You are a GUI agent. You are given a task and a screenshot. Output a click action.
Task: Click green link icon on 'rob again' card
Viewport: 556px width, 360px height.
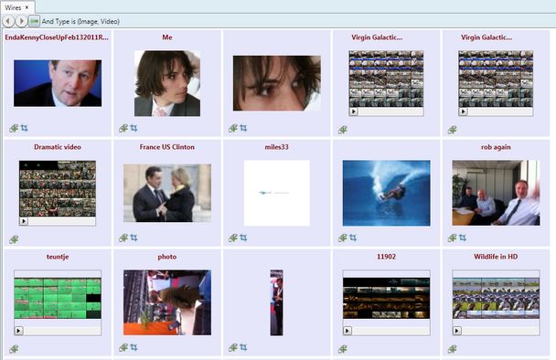[452, 238]
